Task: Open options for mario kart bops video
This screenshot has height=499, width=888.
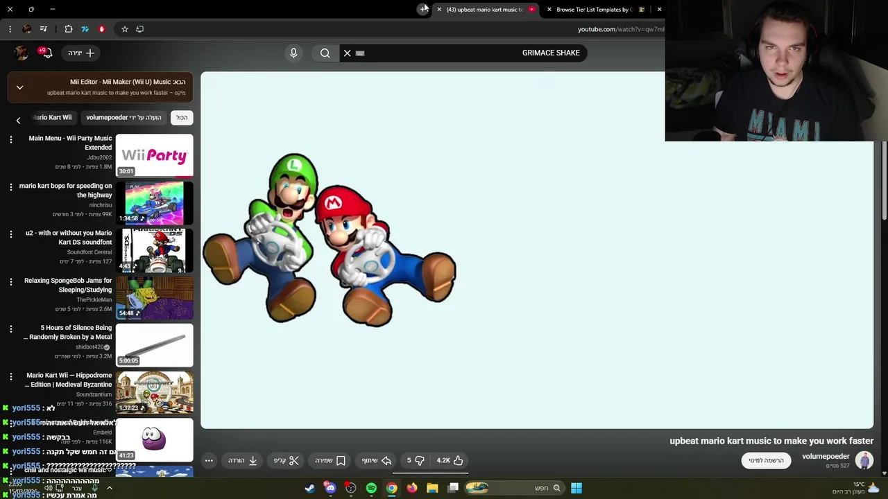Action: click(x=10, y=187)
